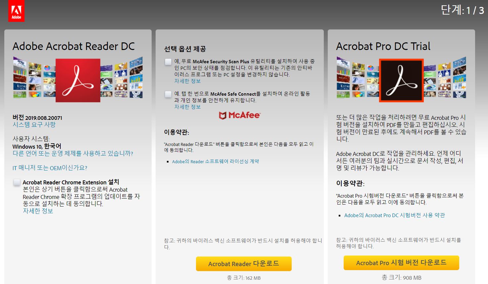Click the 이용약관 heading in middle panel
Screen dimensions: 488x284
click(176, 132)
